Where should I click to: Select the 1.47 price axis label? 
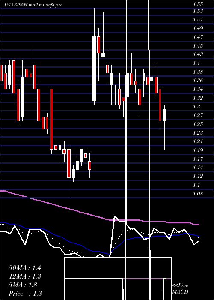tap(198, 37)
